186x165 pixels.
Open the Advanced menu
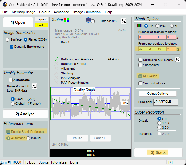[61, 12]
